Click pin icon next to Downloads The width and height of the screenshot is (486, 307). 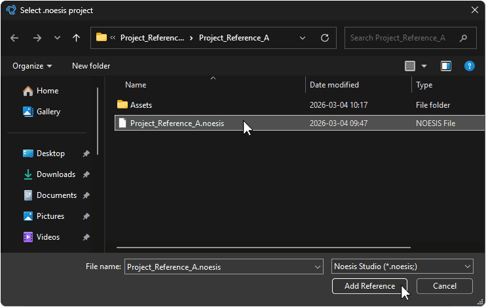coord(86,174)
